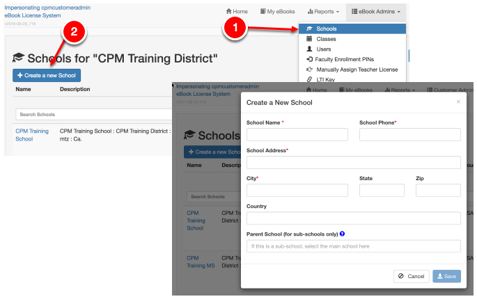Click the person icon beside Users
This screenshot has height=299, width=477.
coord(309,49)
